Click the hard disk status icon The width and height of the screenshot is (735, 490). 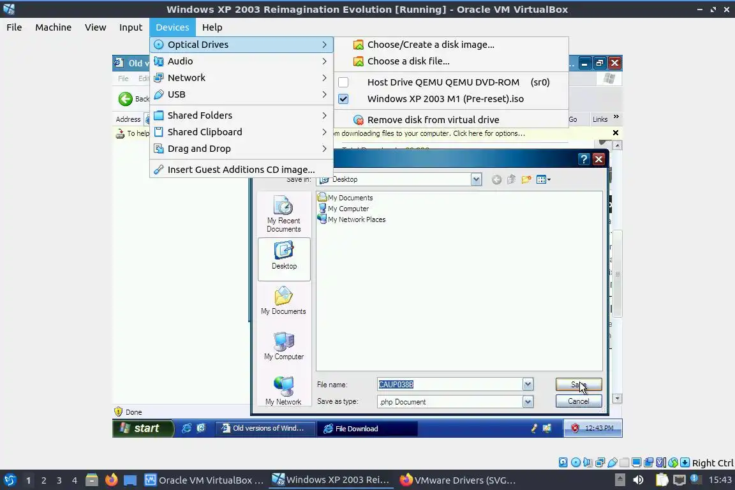[563, 463]
